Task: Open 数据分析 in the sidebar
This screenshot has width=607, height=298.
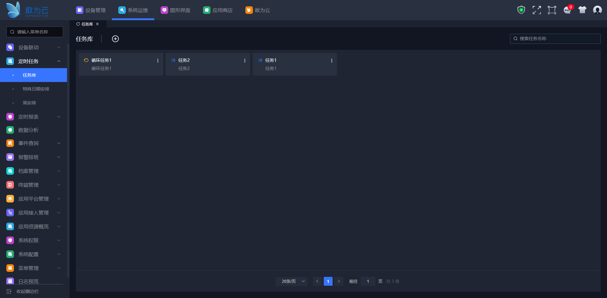Action: coord(34,130)
